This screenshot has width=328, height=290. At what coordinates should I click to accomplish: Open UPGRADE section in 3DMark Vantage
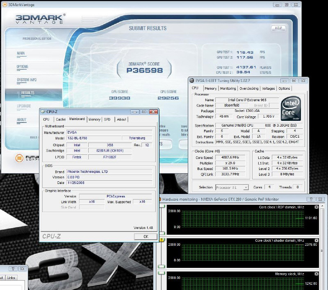click(x=24, y=106)
